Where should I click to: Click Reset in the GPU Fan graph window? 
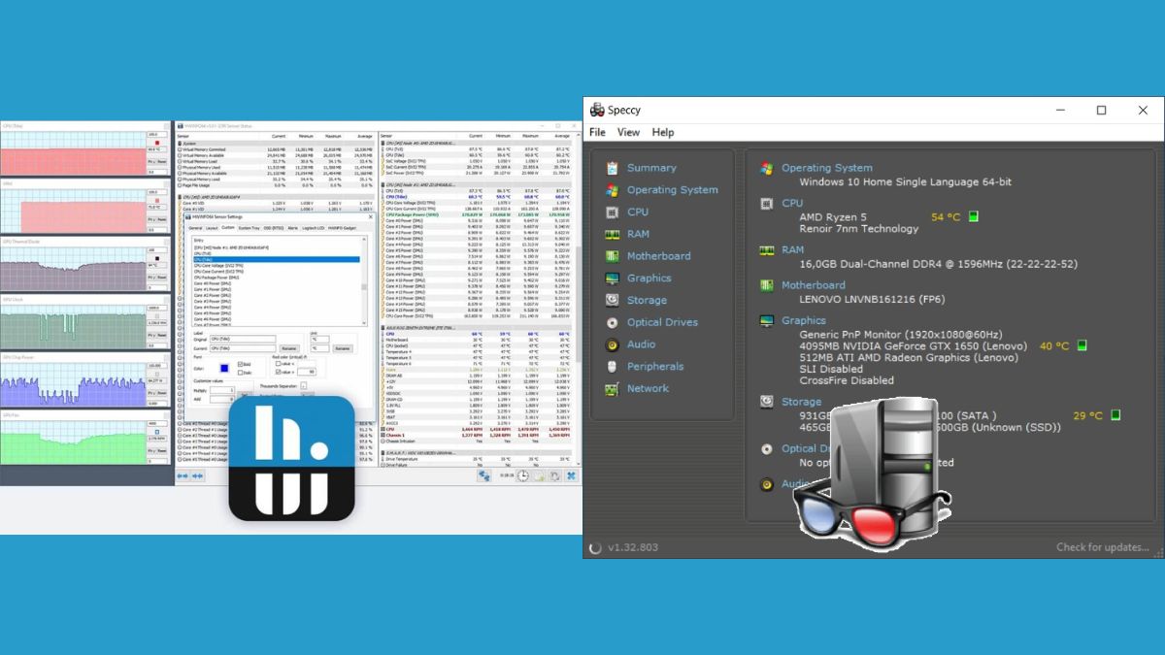pos(162,451)
